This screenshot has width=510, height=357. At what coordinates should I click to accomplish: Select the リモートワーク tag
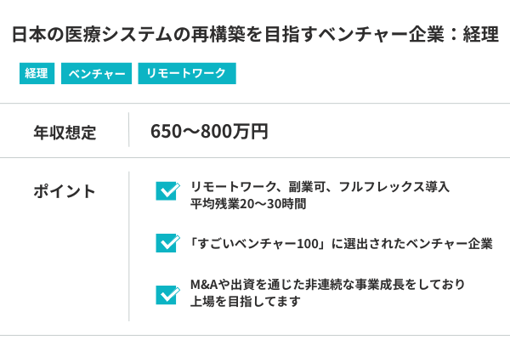(x=186, y=74)
